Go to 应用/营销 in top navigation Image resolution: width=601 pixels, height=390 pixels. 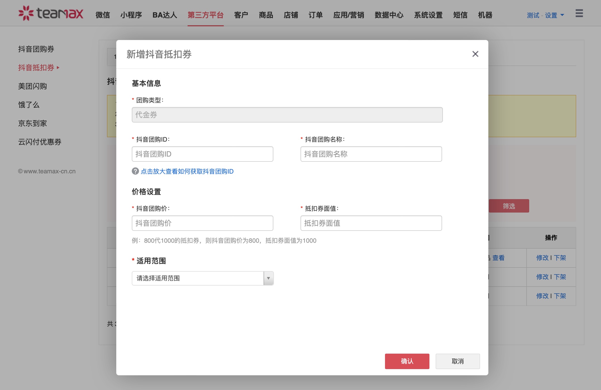click(349, 15)
